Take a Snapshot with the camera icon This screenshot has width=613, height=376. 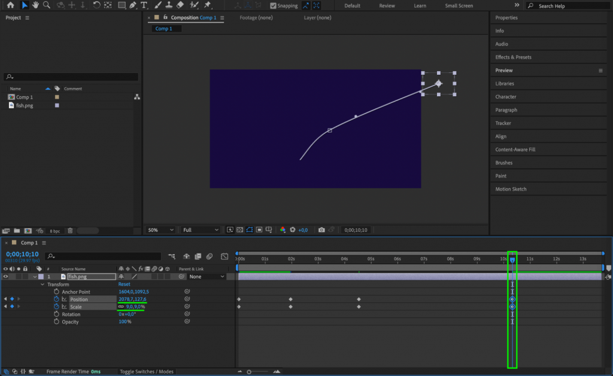point(321,230)
